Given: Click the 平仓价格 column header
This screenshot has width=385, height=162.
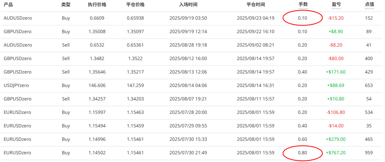Looking at the screenshot, I should point(135,5).
